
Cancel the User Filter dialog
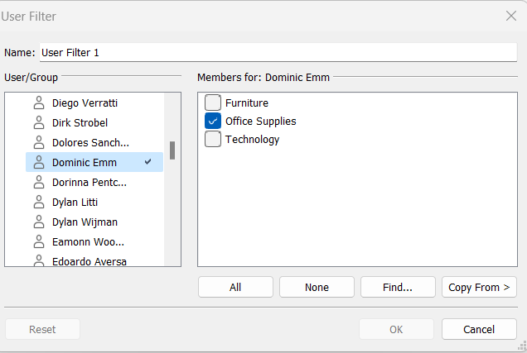coord(479,329)
